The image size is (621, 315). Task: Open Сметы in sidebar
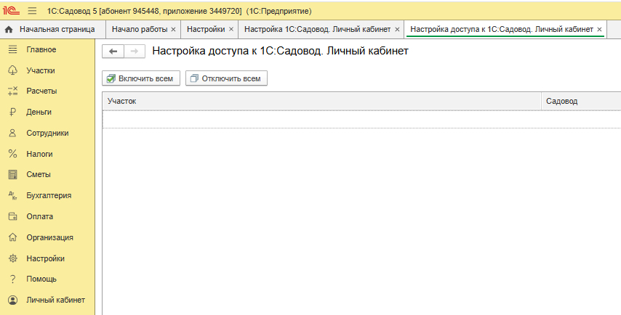click(x=39, y=174)
